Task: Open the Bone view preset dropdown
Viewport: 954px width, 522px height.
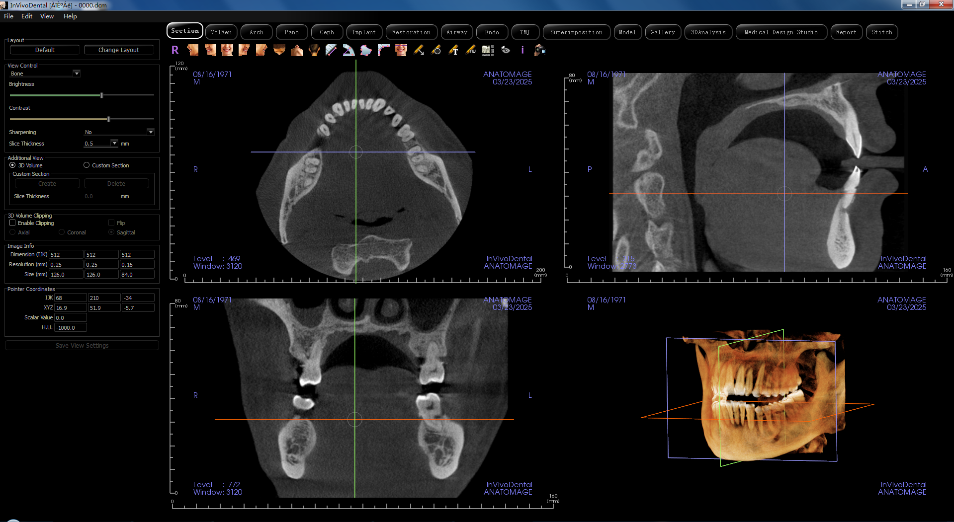Action: (x=77, y=73)
